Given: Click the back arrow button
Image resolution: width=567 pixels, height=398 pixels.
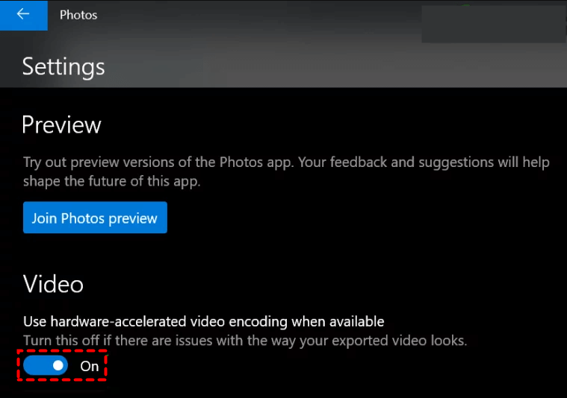Looking at the screenshot, I should [x=23, y=15].
